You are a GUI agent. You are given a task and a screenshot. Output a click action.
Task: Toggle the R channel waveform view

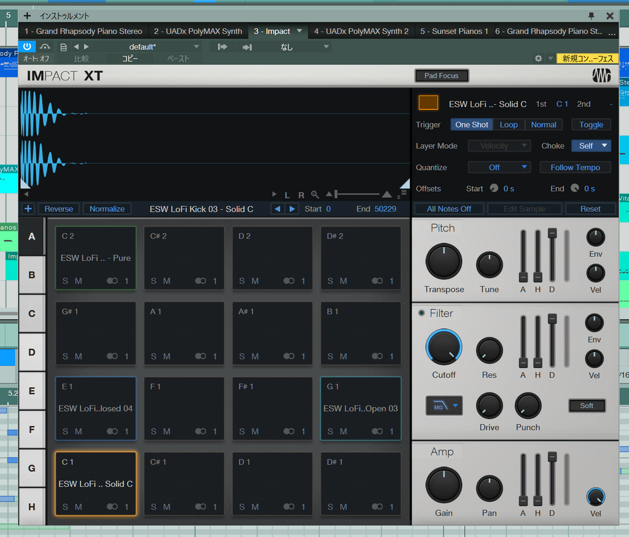coord(301,195)
